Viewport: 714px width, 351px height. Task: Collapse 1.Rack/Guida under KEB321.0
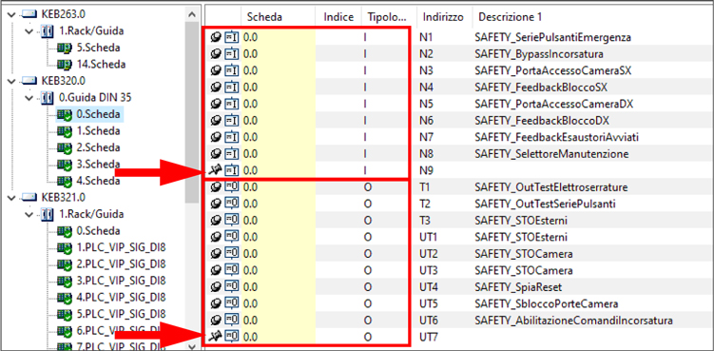click(29, 214)
